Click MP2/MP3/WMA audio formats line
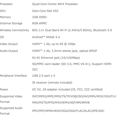The height and width of the screenshot is (115, 122). pos(68,111)
